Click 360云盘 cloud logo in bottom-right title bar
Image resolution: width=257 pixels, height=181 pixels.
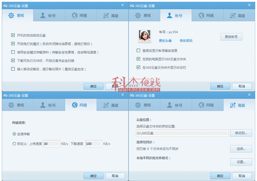[132, 95]
